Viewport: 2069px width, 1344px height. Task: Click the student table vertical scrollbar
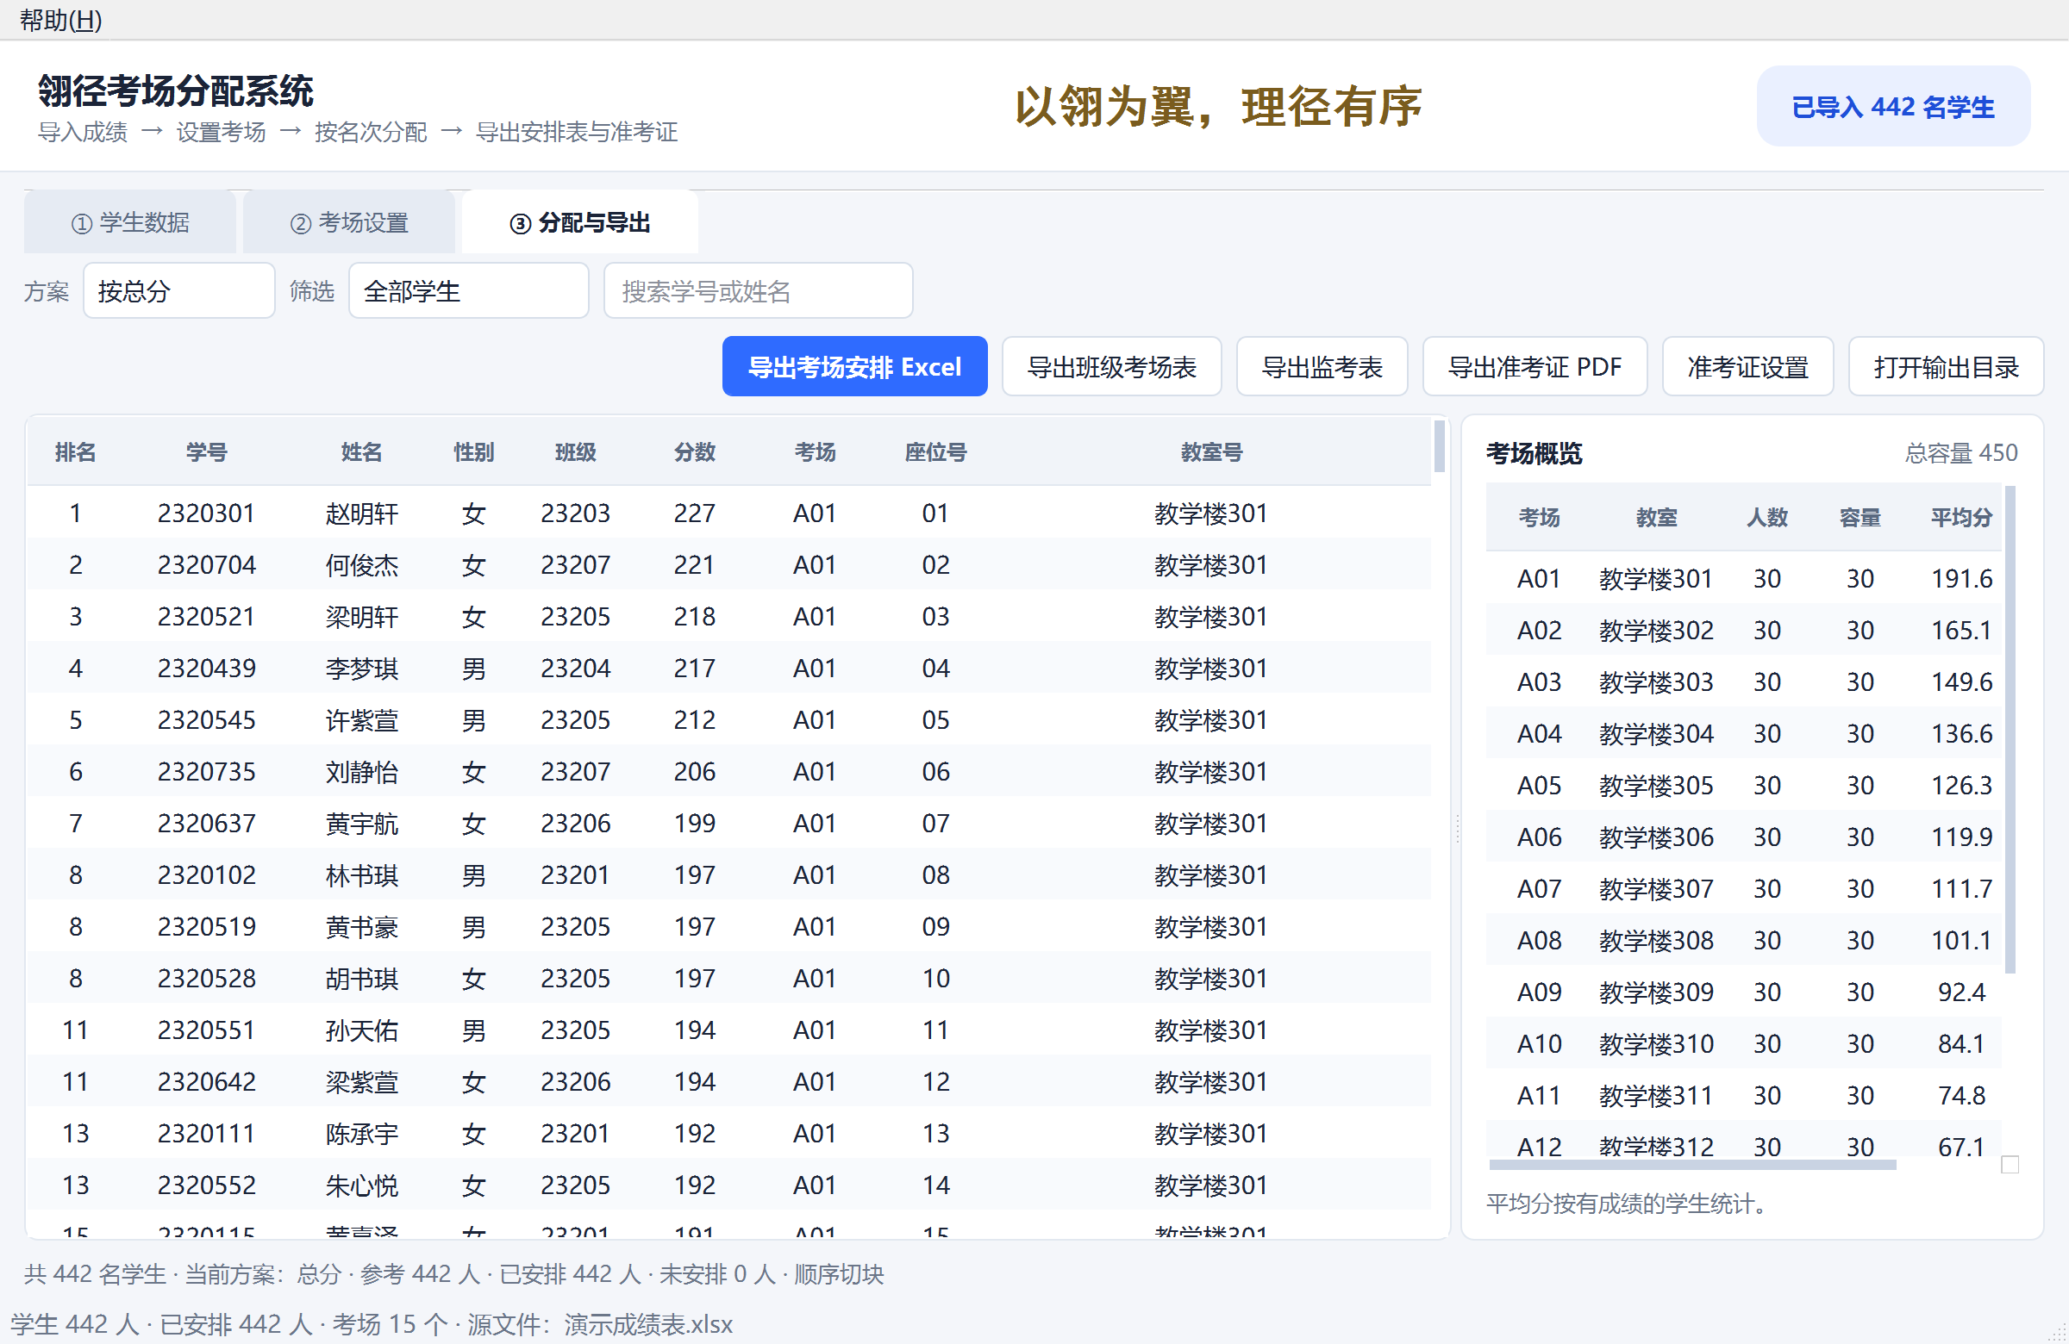[x=1439, y=445]
